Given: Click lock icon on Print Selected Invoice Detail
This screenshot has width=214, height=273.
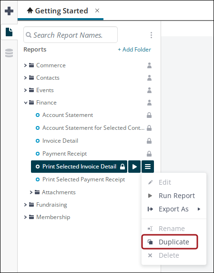Looking at the screenshot, I should pyautogui.click(x=122, y=167).
